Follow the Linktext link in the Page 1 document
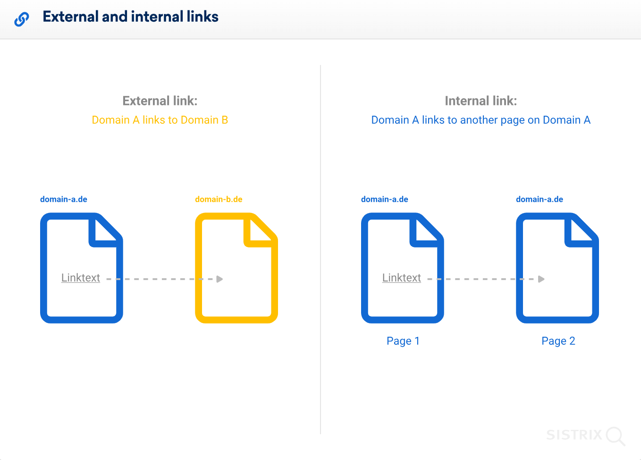Viewport: 641px width, 460px height. click(402, 278)
